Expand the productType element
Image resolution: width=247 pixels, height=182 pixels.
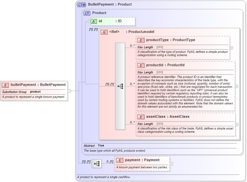[x=231, y=48]
